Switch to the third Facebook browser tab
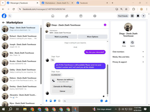 pos(92,3)
